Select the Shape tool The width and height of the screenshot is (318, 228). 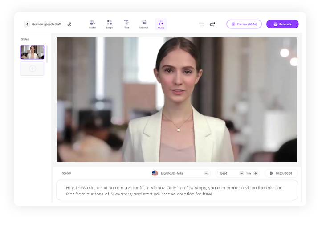(x=109, y=24)
